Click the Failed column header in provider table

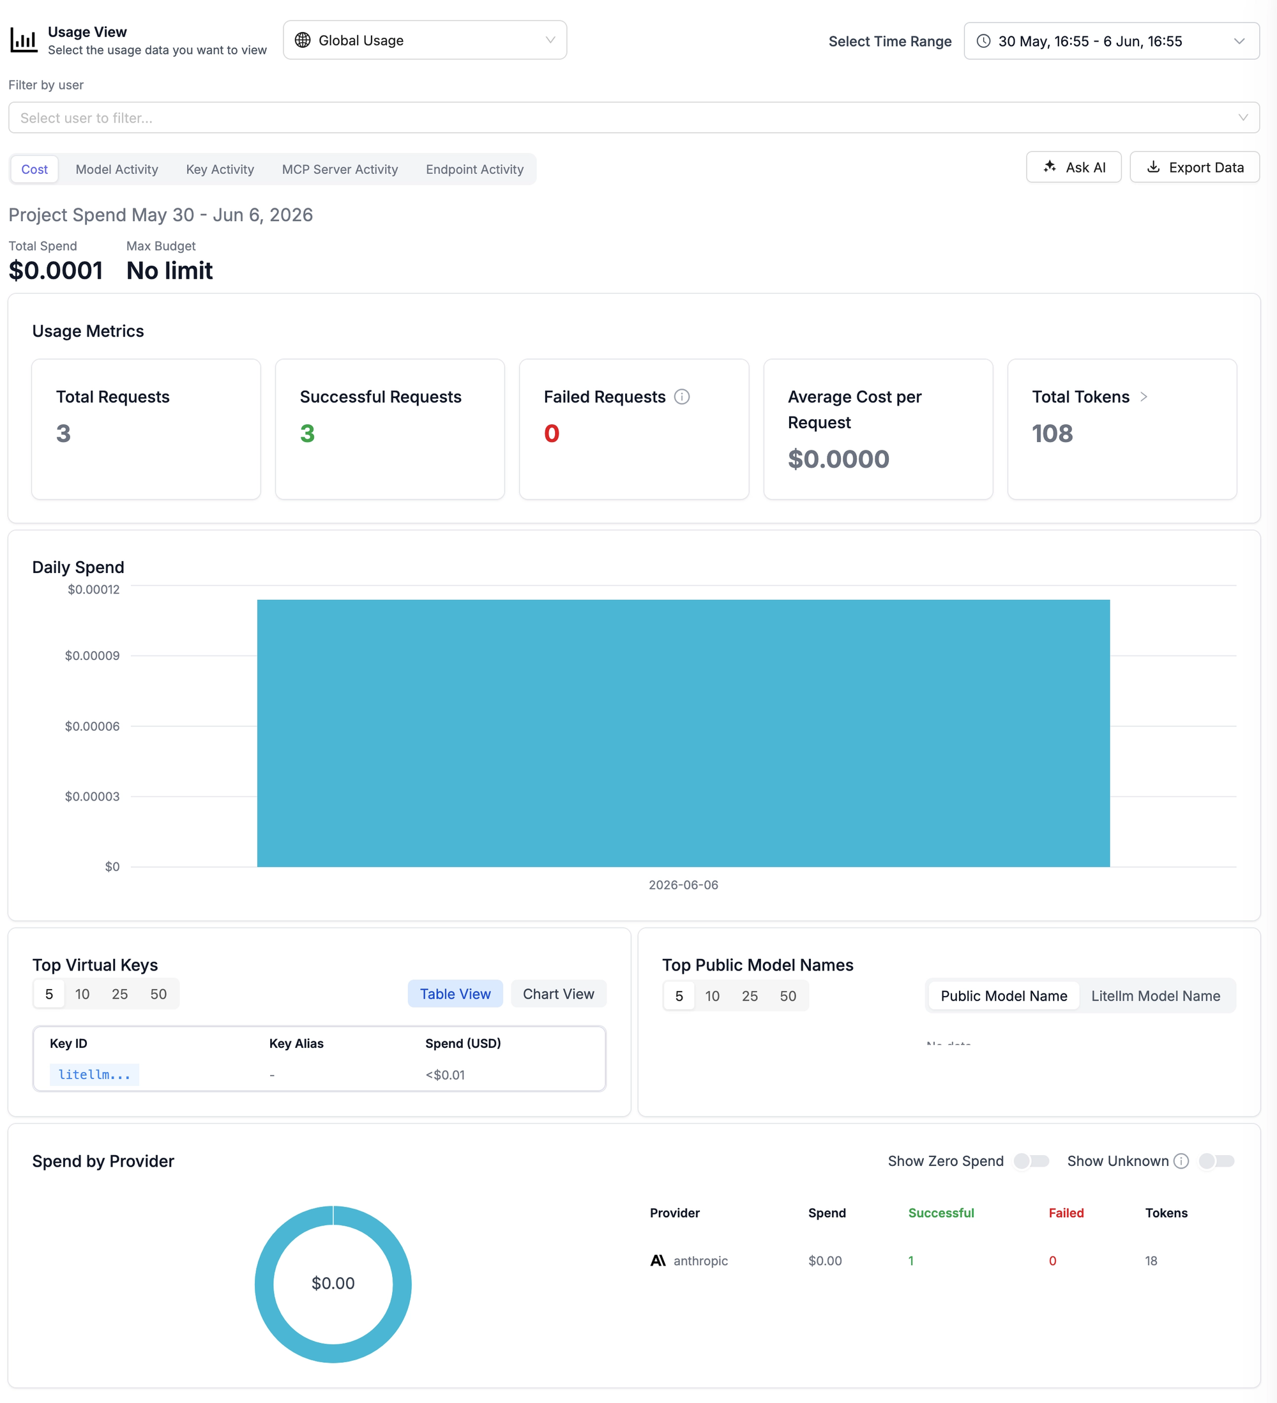tap(1066, 1213)
